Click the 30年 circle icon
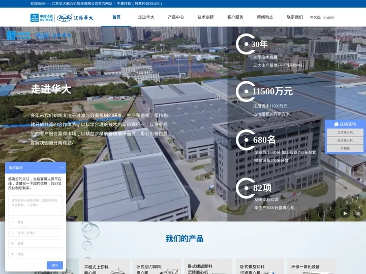Screen dimensions: 366x274 point(246,44)
